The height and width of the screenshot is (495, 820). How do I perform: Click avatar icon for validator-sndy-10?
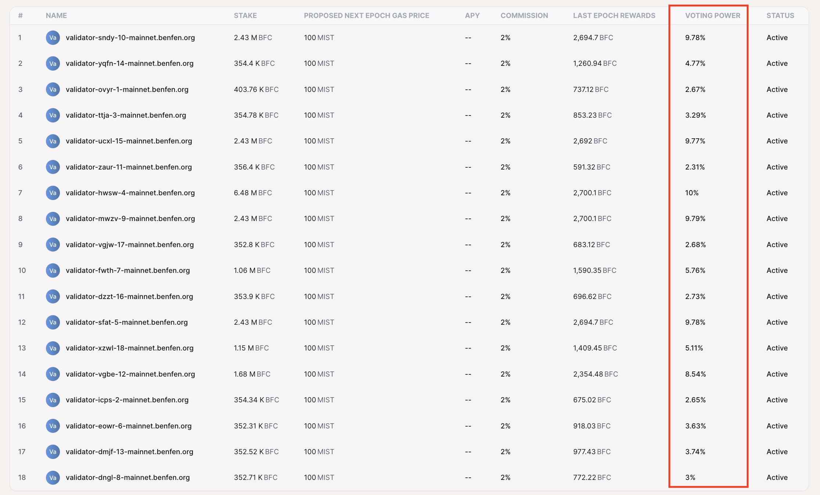click(x=53, y=38)
